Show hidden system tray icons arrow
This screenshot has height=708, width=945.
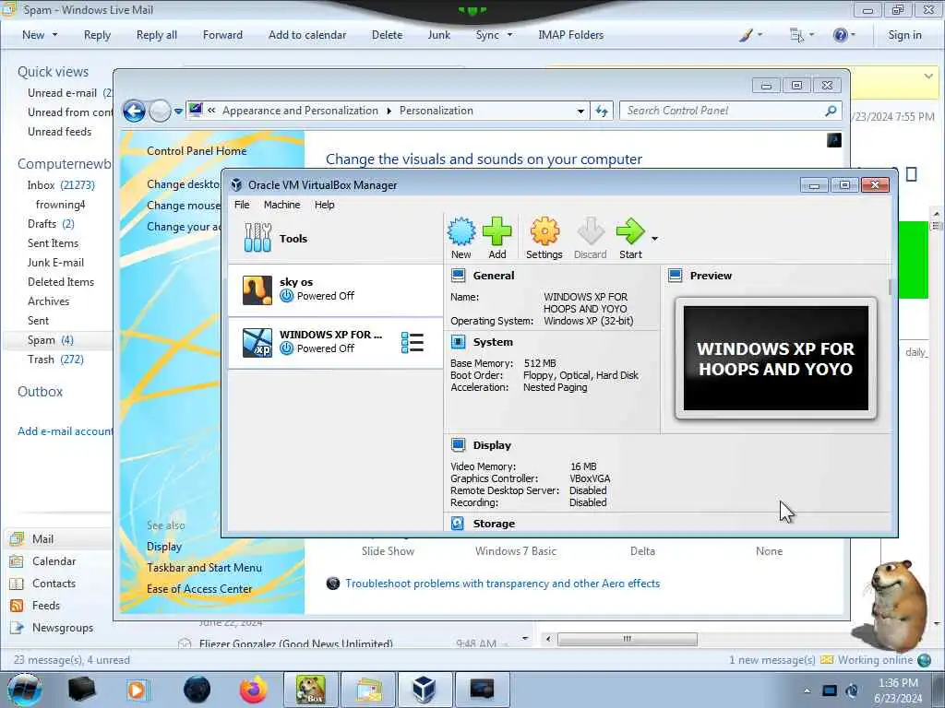pos(807,690)
